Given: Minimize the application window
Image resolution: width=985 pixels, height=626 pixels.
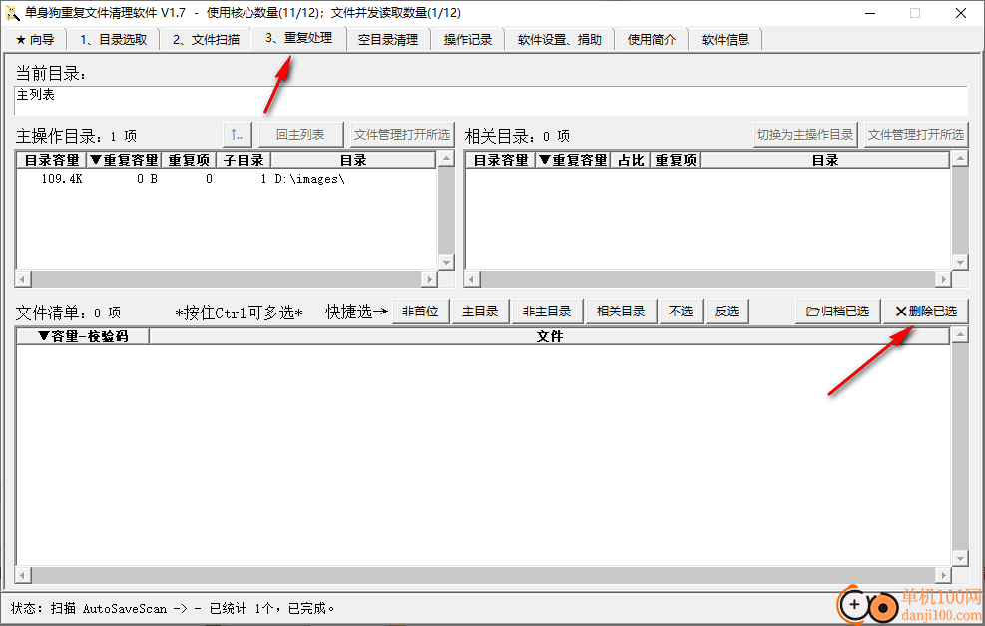Looking at the screenshot, I should coord(870,13).
